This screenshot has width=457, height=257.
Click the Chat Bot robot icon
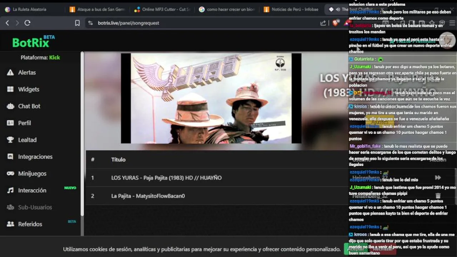10,106
